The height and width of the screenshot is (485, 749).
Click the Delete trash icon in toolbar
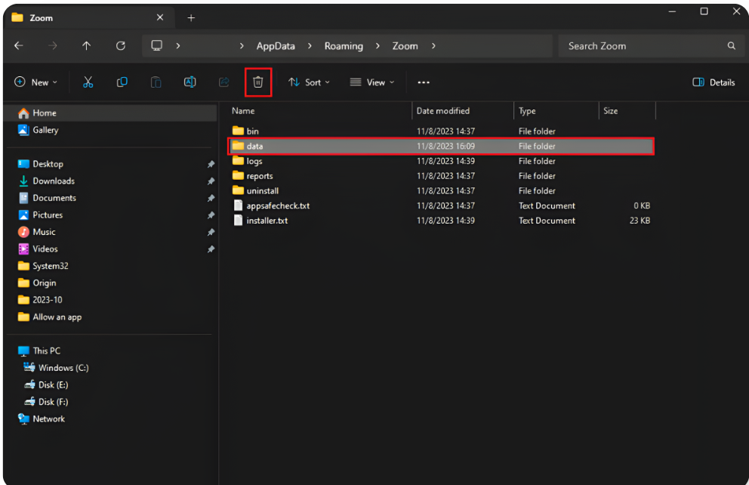tap(258, 82)
